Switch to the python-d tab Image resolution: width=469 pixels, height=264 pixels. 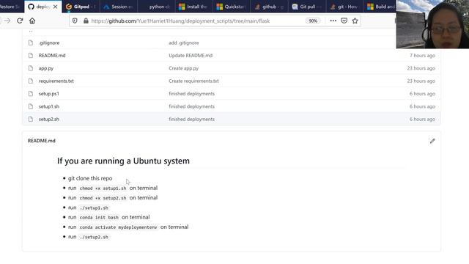[156, 7]
